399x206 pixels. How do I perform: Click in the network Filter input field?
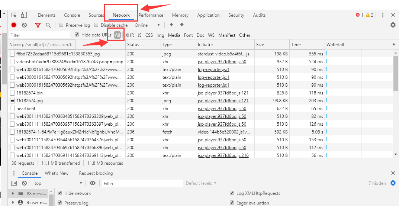(x=39, y=35)
